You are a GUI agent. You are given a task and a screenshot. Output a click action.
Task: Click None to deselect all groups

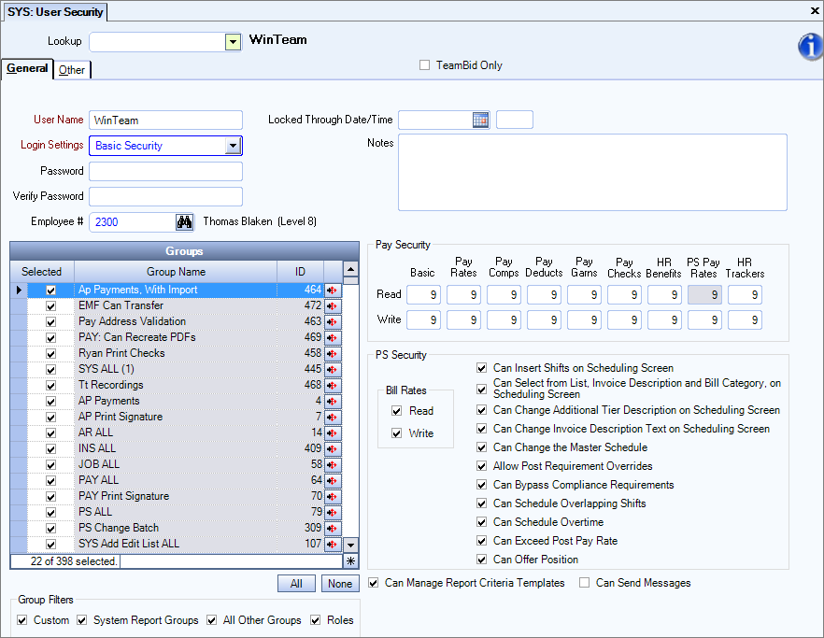[x=340, y=583]
